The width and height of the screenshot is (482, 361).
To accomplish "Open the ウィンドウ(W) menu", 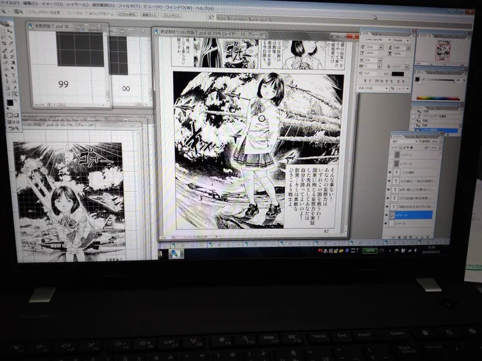I will tap(179, 7).
